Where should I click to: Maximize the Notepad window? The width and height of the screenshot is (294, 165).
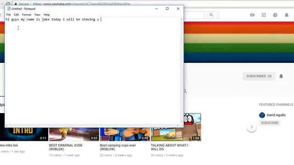click(x=167, y=9)
